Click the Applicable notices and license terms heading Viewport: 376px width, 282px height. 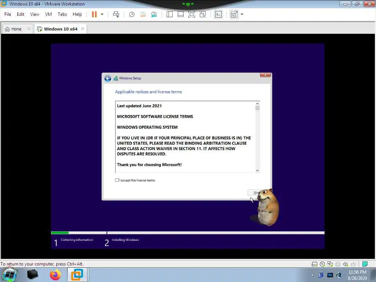148,92
